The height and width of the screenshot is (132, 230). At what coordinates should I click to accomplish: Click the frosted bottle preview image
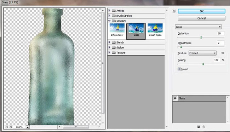(x=52, y=67)
